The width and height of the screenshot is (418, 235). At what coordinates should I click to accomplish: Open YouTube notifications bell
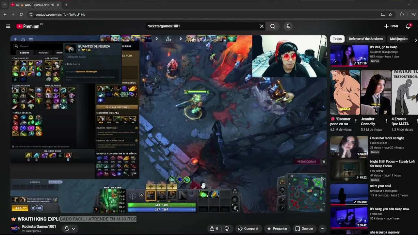(x=408, y=26)
